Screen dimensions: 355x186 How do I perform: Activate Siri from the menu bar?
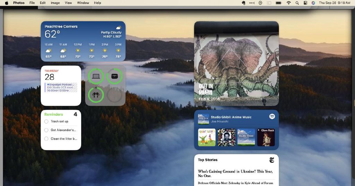point(313,3)
